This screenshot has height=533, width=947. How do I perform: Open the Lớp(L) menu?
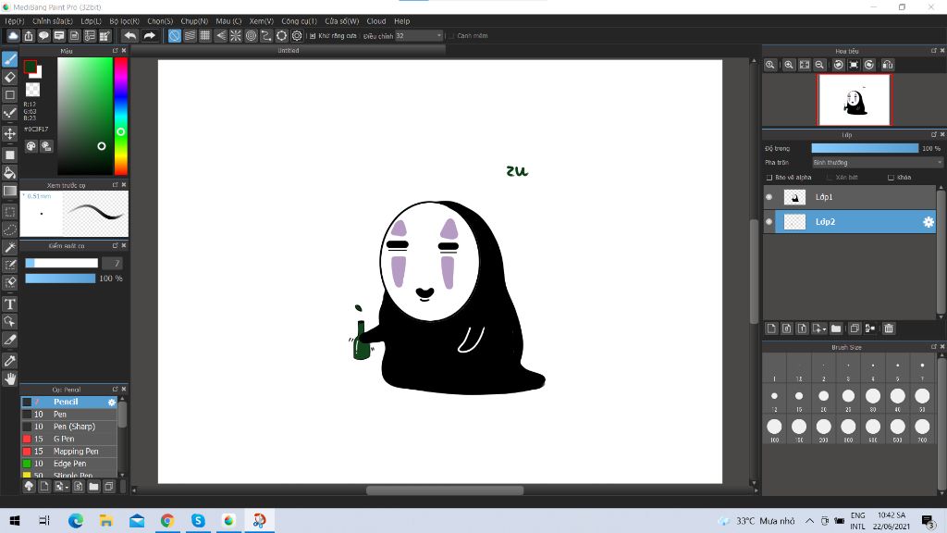[x=92, y=21]
